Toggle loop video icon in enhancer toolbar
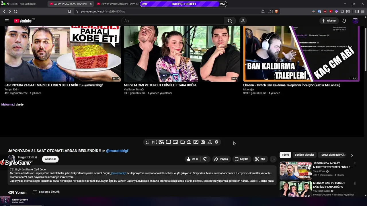The width and height of the screenshot is (367, 206). (x=148, y=142)
